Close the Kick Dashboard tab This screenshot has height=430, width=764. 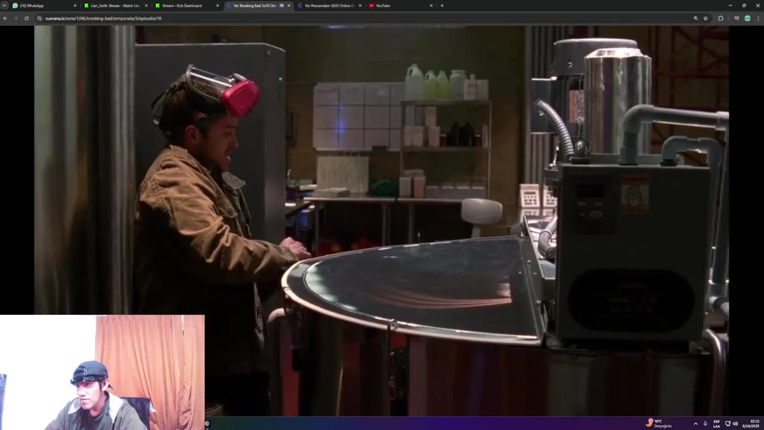(217, 5)
